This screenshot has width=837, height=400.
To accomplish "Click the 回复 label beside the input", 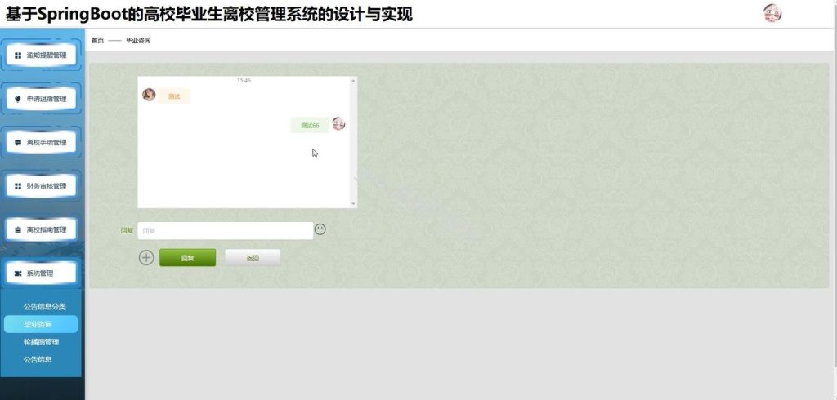I will tap(127, 231).
